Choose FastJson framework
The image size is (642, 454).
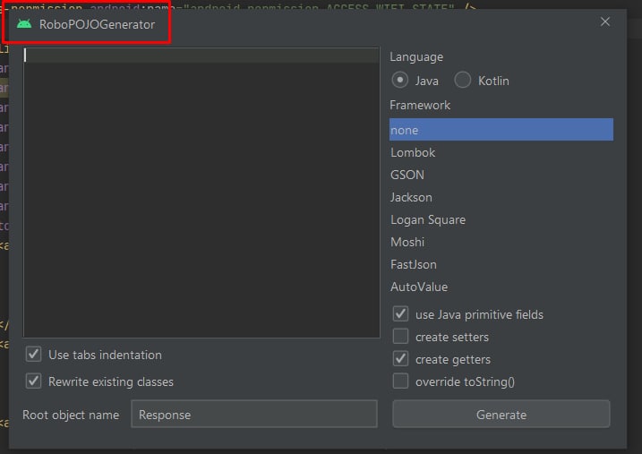point(501,264)
